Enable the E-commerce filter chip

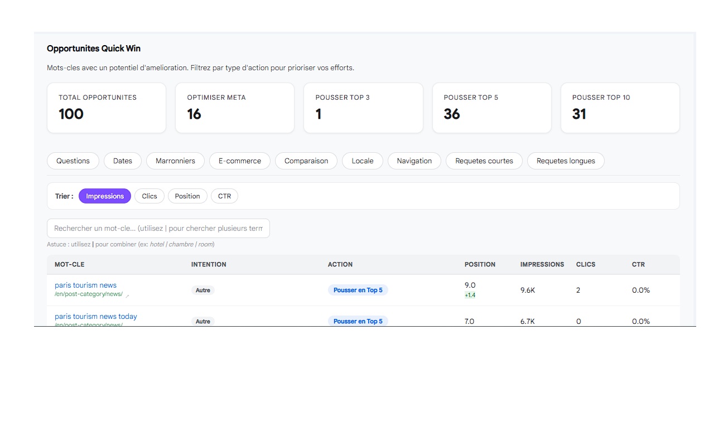tap(240, 161)
